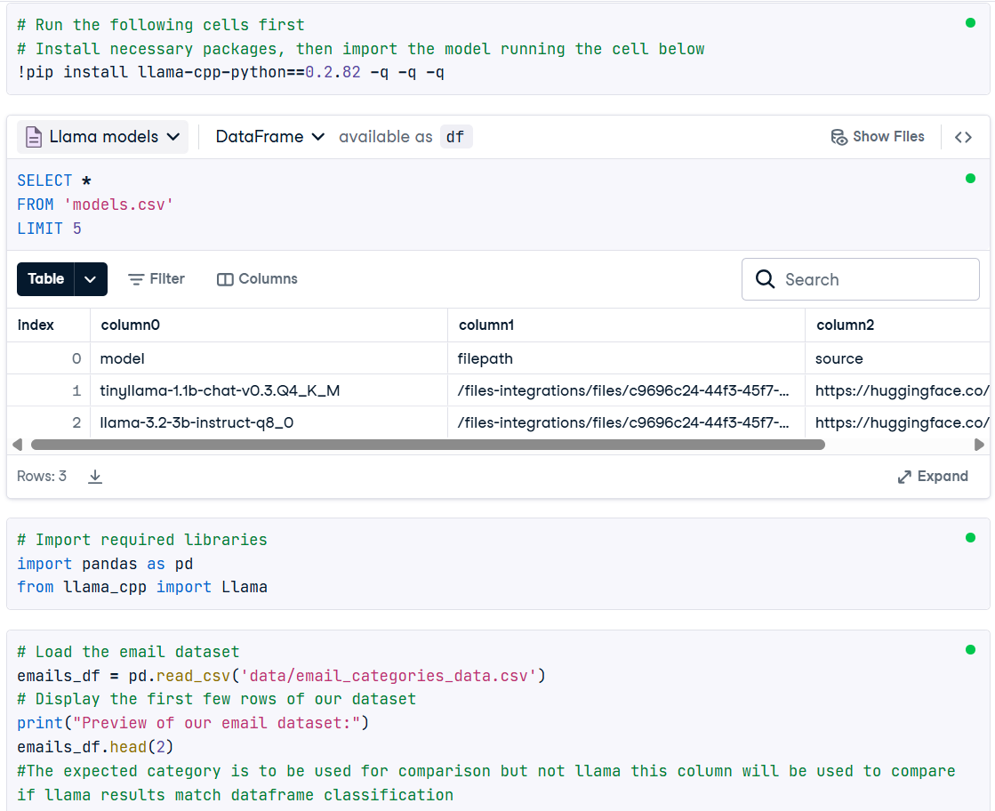995x811 pixels.
Task: Click the tinyllama-1.1b-chat model cell
Action: (220, 391)
